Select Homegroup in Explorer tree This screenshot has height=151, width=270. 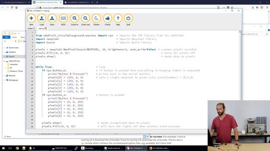click(13, 80)
